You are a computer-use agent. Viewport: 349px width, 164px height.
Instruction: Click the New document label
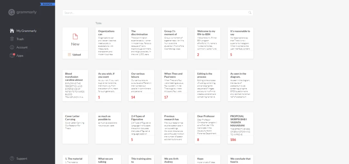pyautogui.click(x=75, y=44)
